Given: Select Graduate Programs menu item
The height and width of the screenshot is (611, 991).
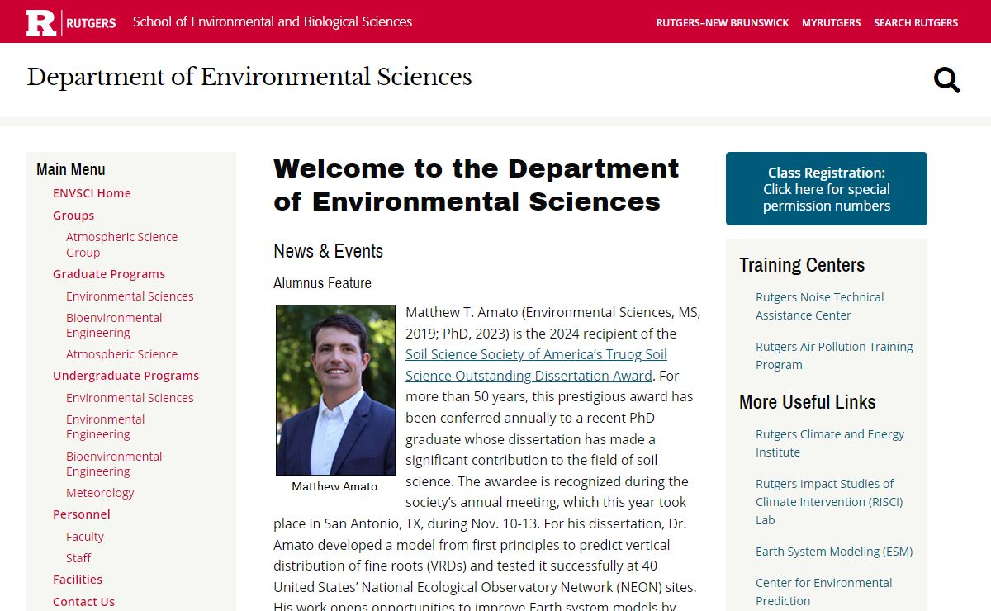Looking at the screenshot, I should coord(109,274).
